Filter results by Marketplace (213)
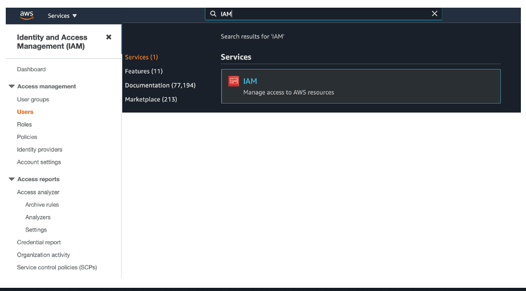The width and height of the screenshot is (526, 291). (x=151, y=100)
